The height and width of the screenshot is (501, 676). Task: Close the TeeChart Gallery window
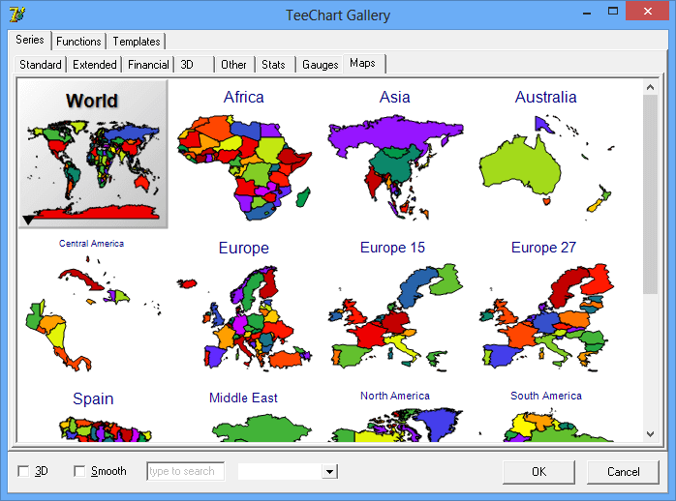pyautogui.click(x=648, y=11)
